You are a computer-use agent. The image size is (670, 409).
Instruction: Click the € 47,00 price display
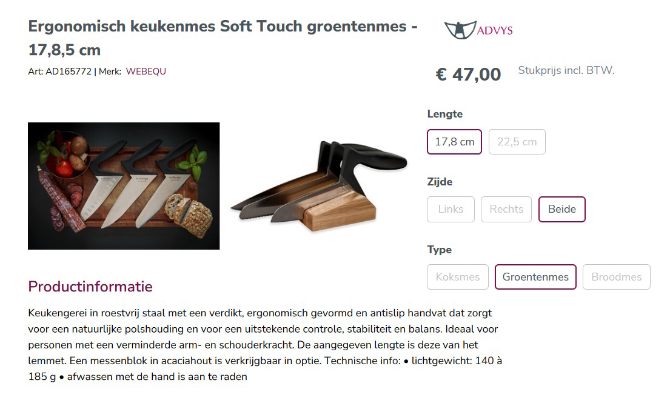[467, 74]
